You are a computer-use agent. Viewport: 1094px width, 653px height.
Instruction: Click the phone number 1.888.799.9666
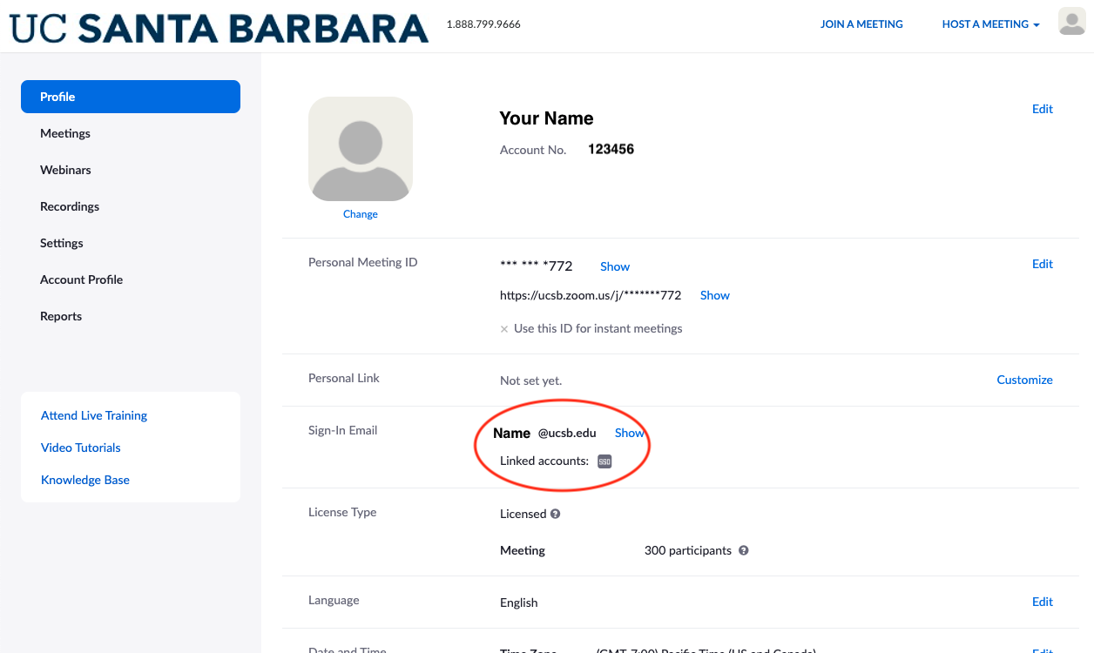pyautogui.click(x=483, y=24)
